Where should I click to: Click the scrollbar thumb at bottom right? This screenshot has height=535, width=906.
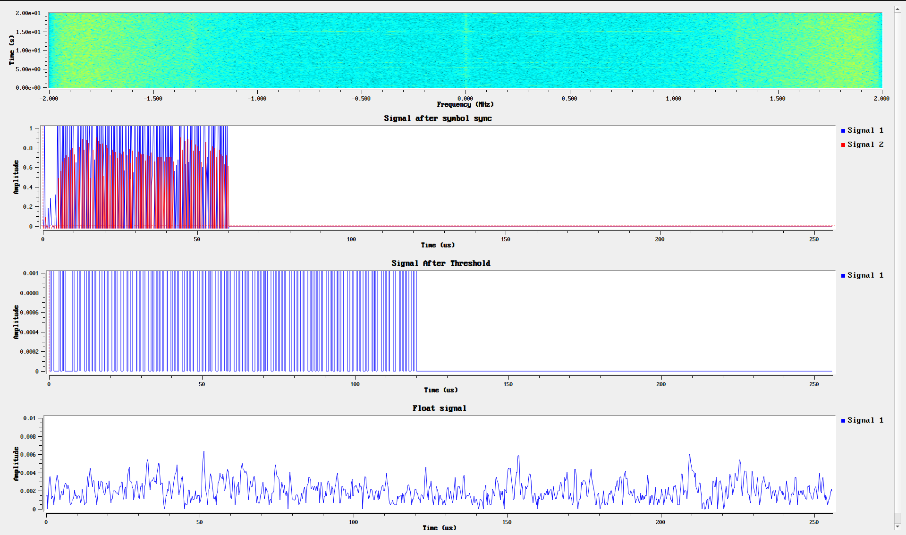click(898, 518)
